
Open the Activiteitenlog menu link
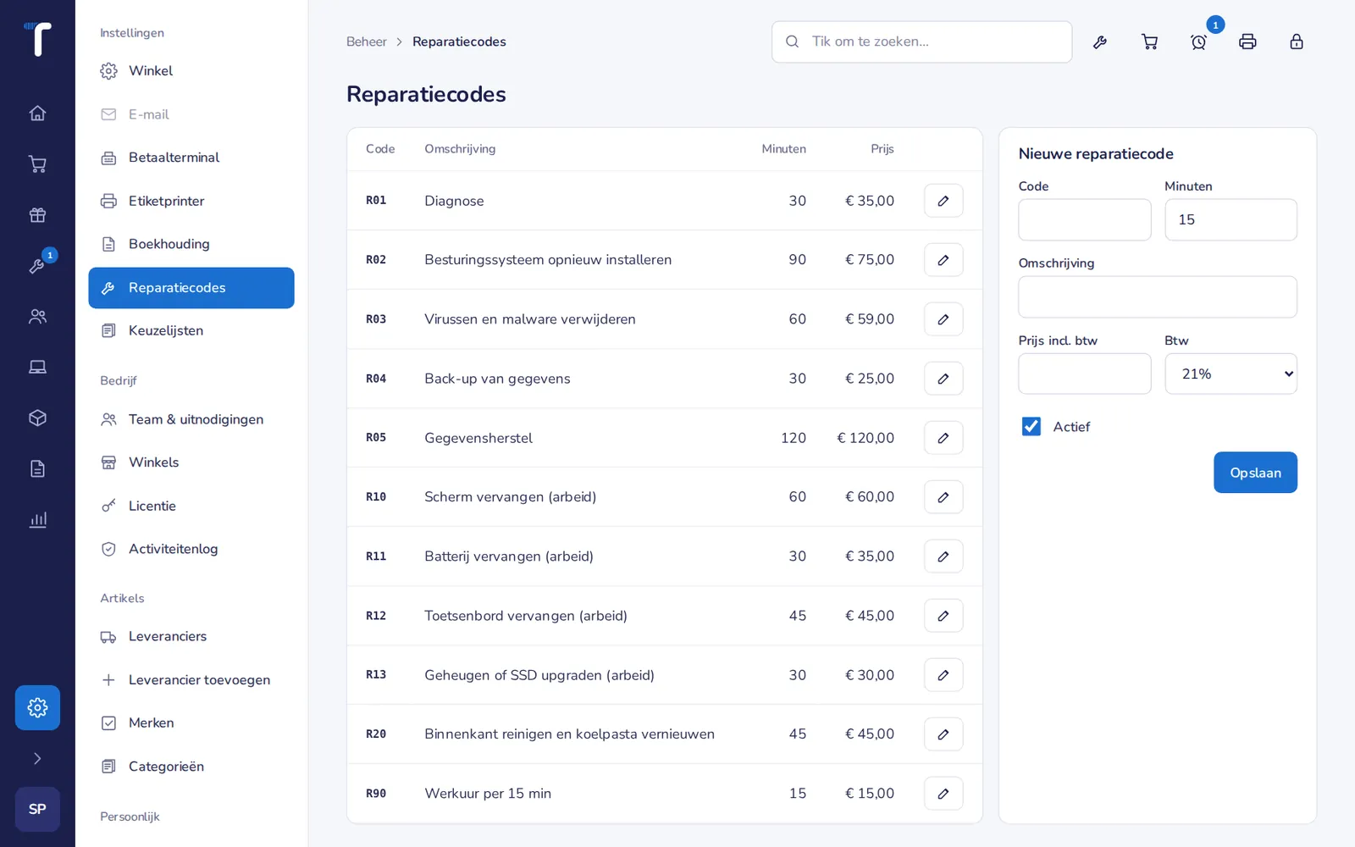191,549
